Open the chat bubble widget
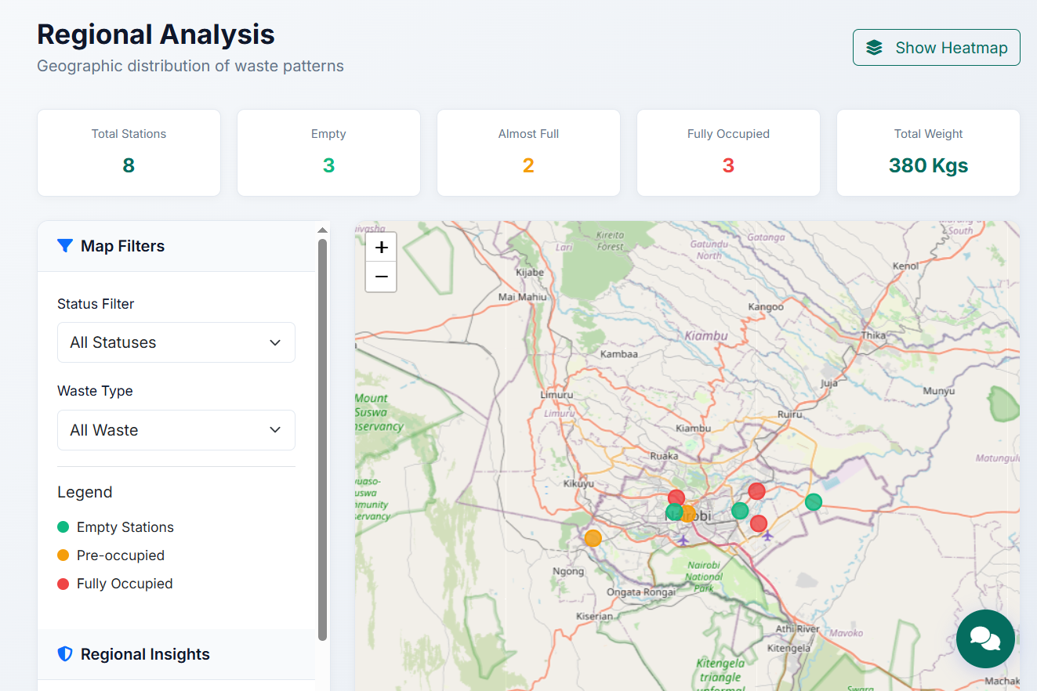1037x691 pixels. pyautogui.click(x=985, y=639)
